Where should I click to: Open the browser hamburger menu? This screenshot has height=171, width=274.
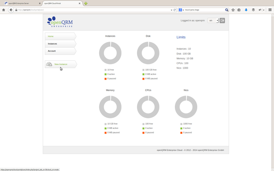pos(270,10)
